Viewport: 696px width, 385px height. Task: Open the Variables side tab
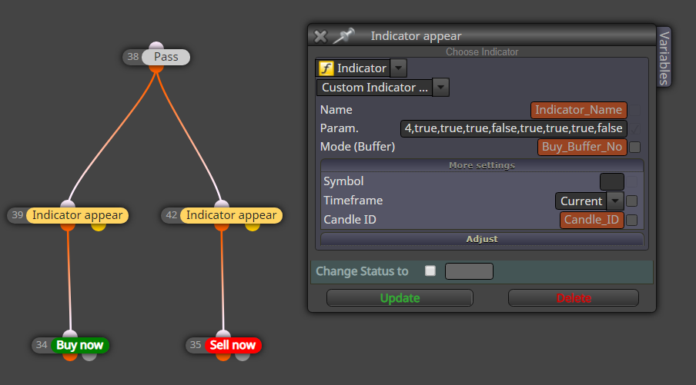[x=664, y=58]
